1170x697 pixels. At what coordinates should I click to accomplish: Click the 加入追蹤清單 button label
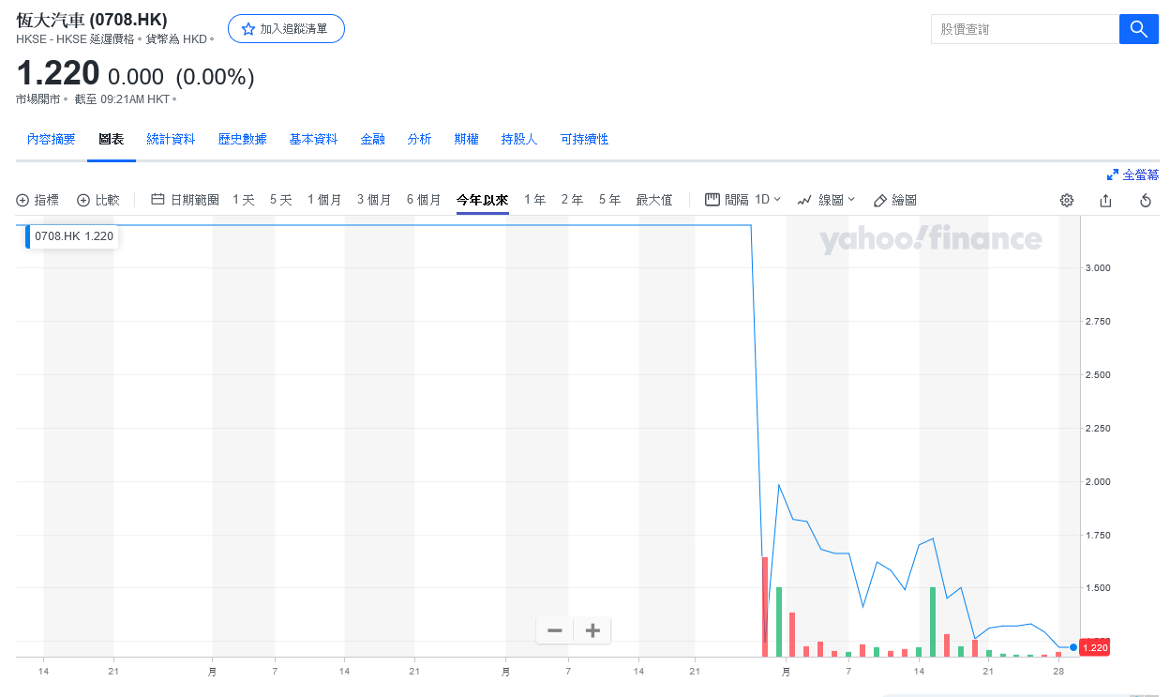click(x=294, y=29)
